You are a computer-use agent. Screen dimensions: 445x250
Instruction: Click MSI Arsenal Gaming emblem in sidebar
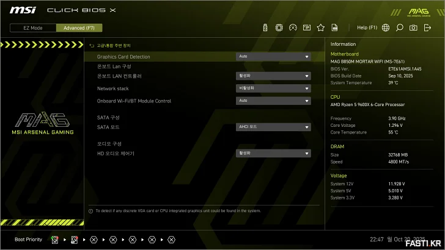pyautogui.click(x=43, y=123)
